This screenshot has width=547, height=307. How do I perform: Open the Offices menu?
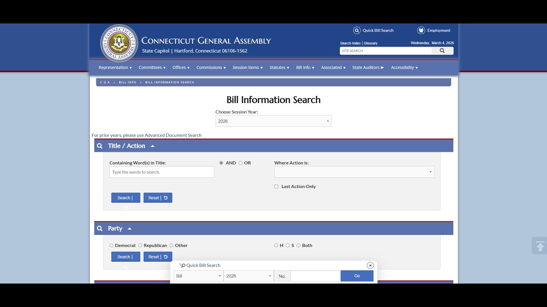[x=181, y=67]
